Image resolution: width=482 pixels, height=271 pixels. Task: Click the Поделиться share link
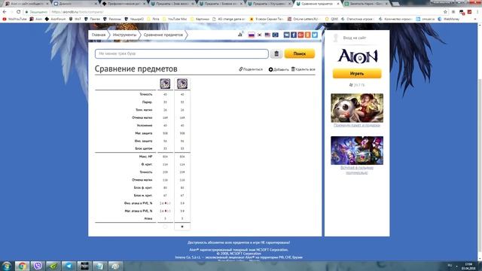pos(251,69)
